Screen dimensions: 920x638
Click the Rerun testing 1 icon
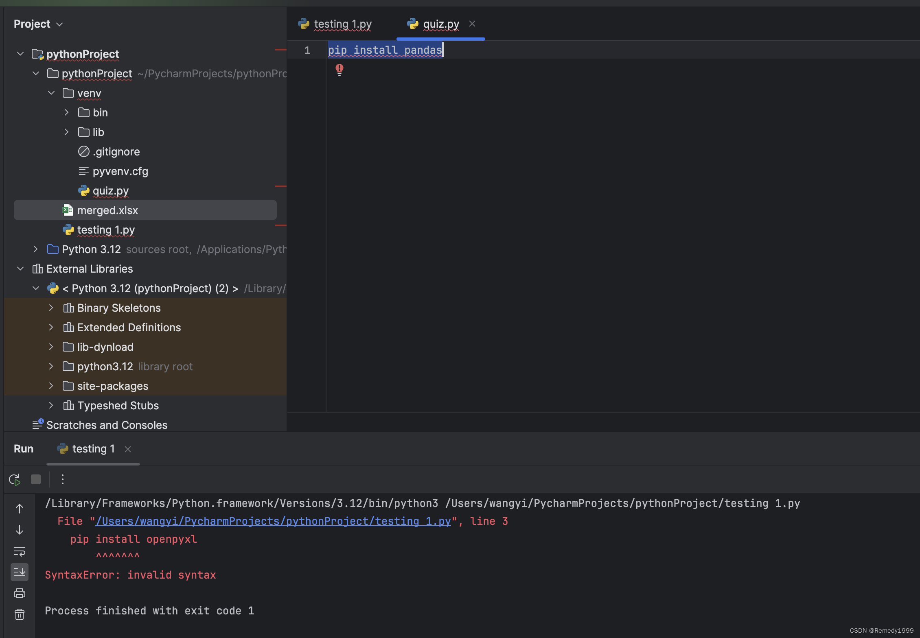pyautogui.click(x=15, y=480)
